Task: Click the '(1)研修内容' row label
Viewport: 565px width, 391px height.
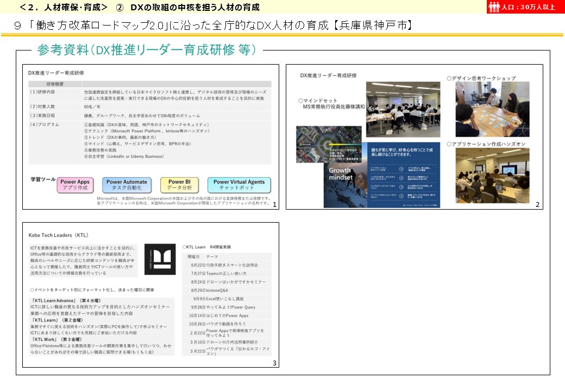Action: click(42, 92)
